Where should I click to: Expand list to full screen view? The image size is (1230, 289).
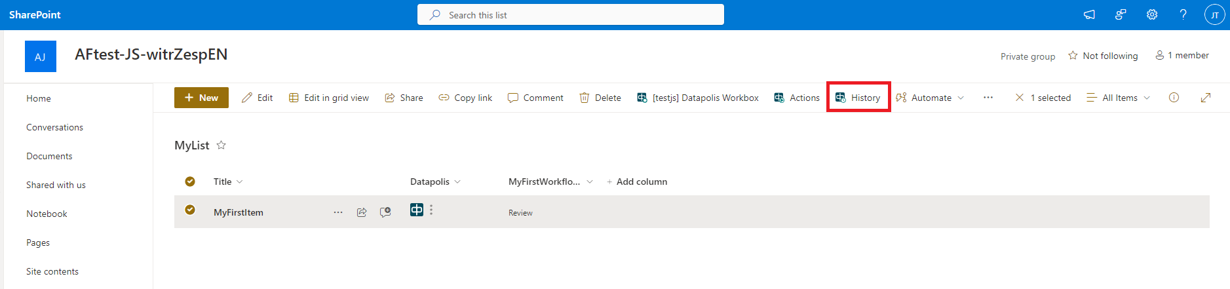point(1205,98)
